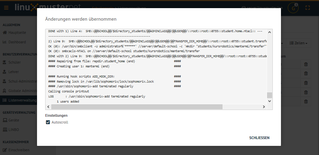Image resolution: width=319 pixels, height=155 pixels.
Task: Toggle the Autoscroll checkbox
Action: tap(48, 122)
